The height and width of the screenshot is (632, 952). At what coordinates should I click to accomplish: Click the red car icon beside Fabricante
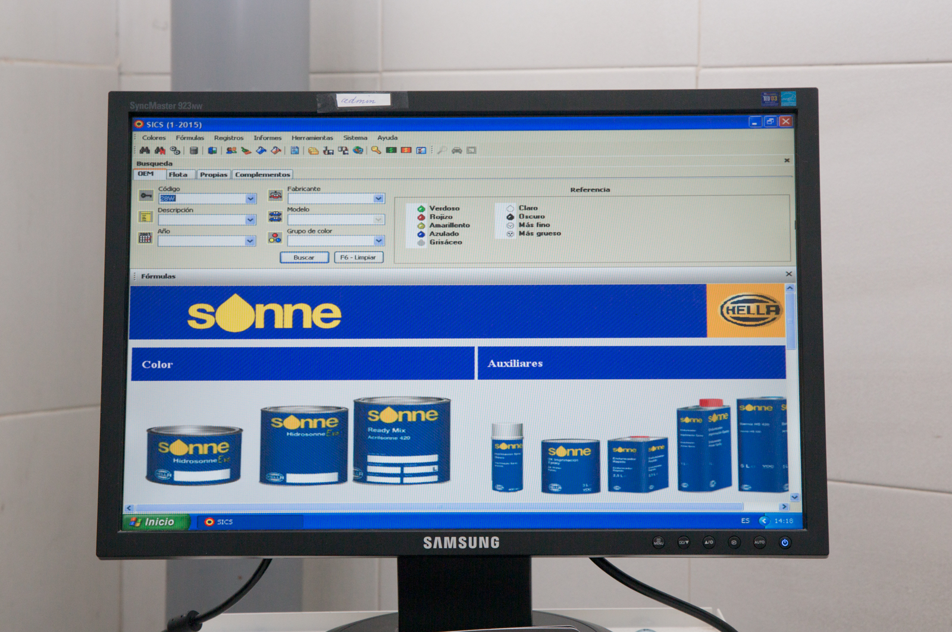[x=275, y=195]
